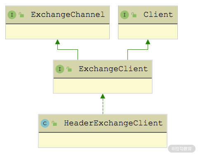The height and width of the screenshot is (155, 198).
Task: Select the HeaderExchangeClient class label
Action: point(113,123)
